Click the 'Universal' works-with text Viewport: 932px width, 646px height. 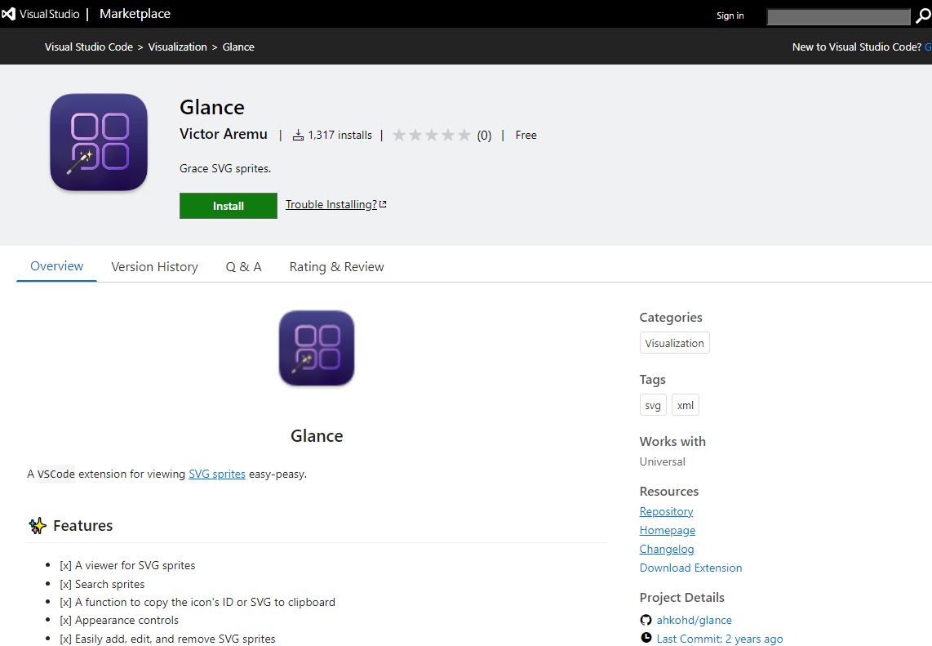pos(662,461)
